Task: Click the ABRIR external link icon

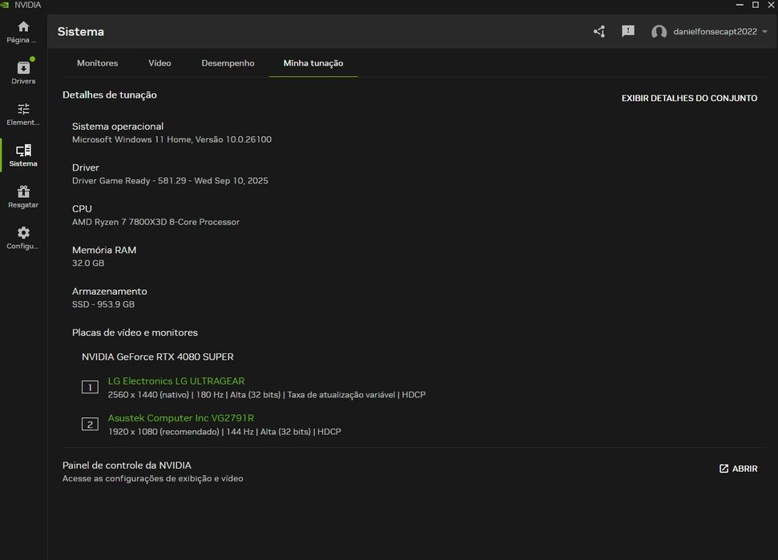Action: pyautogui.click(x=724, y=468)
